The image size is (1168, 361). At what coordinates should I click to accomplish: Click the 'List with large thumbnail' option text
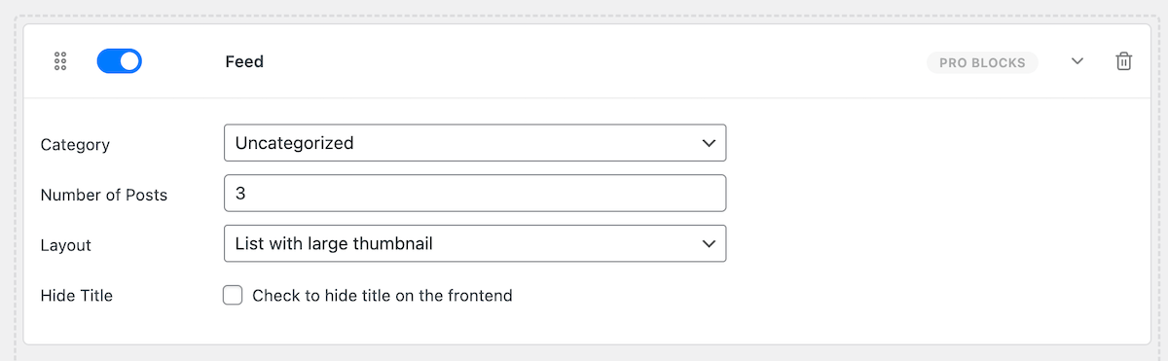[x=334, y=243]
